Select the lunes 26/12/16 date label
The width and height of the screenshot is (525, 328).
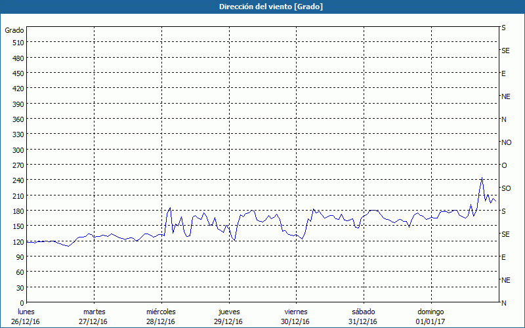(27, 316)
